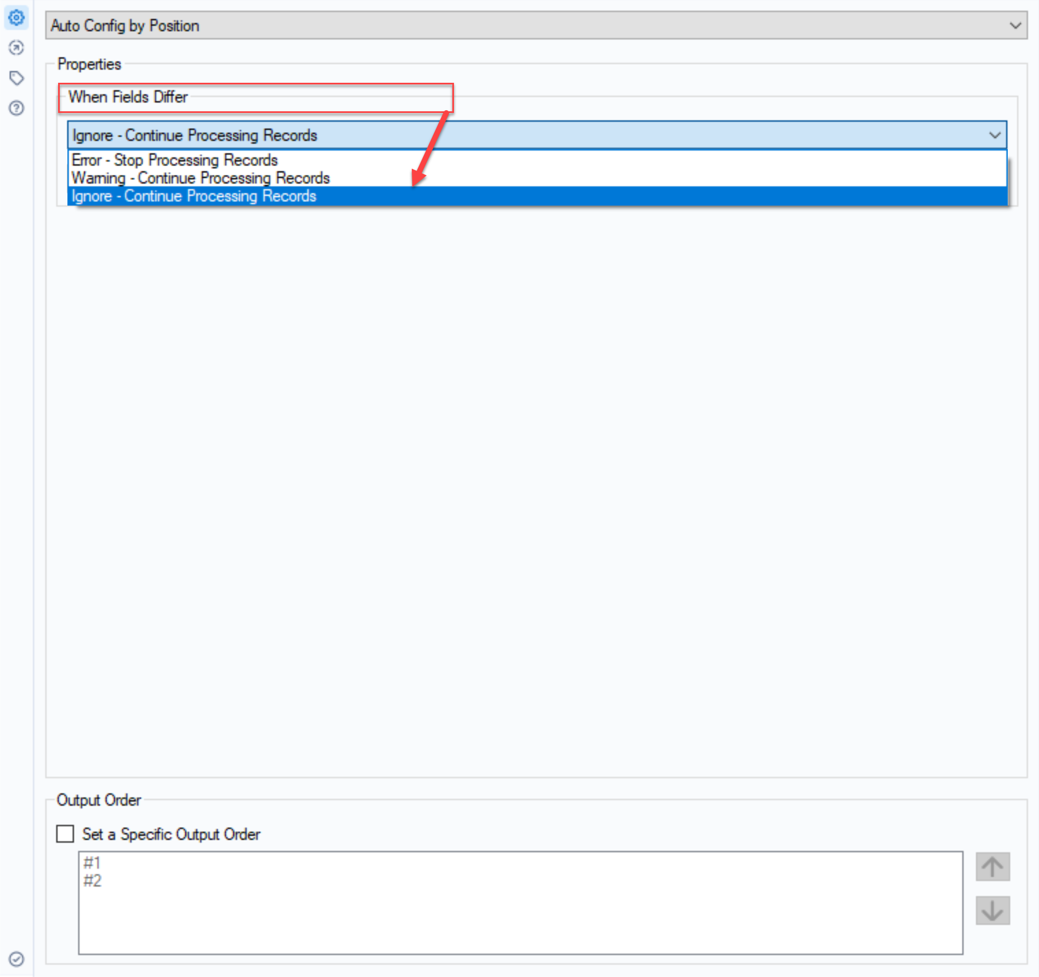
Task: Click the chevron on the Auto Config dropdown
Action: [1015, 25]
